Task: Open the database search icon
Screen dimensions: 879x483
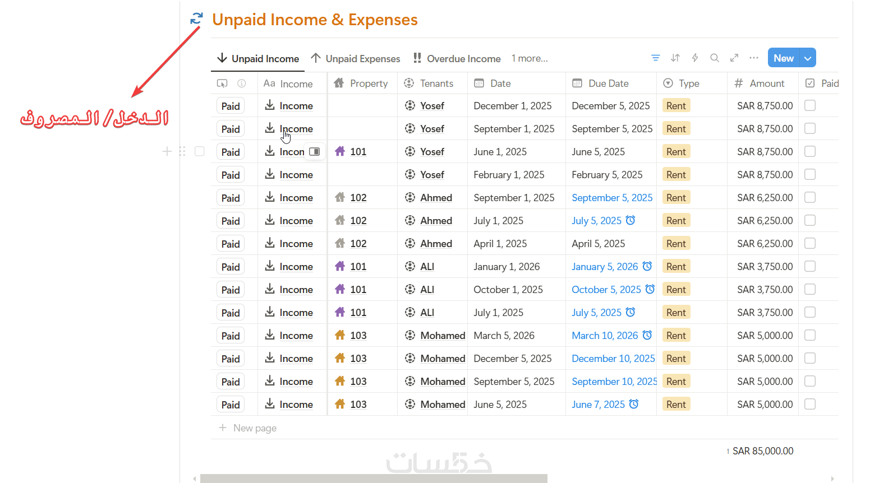Action: coord(714,58)
